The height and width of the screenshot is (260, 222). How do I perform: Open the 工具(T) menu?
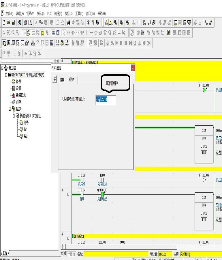tap(79, 14)
